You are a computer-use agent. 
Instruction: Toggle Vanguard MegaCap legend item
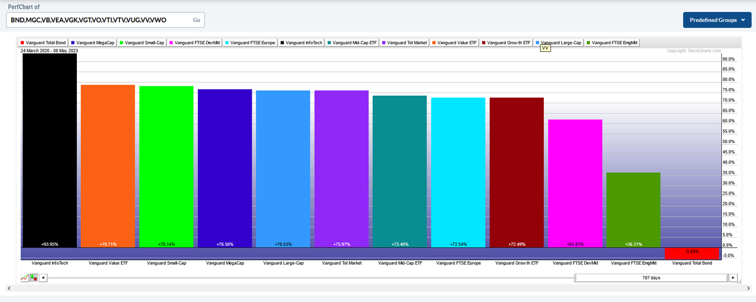coord(93,43)
